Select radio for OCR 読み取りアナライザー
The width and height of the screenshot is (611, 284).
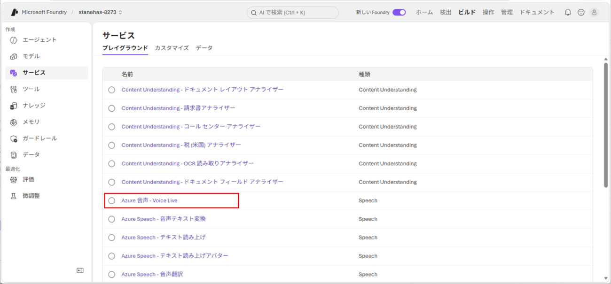click(111, 164)
